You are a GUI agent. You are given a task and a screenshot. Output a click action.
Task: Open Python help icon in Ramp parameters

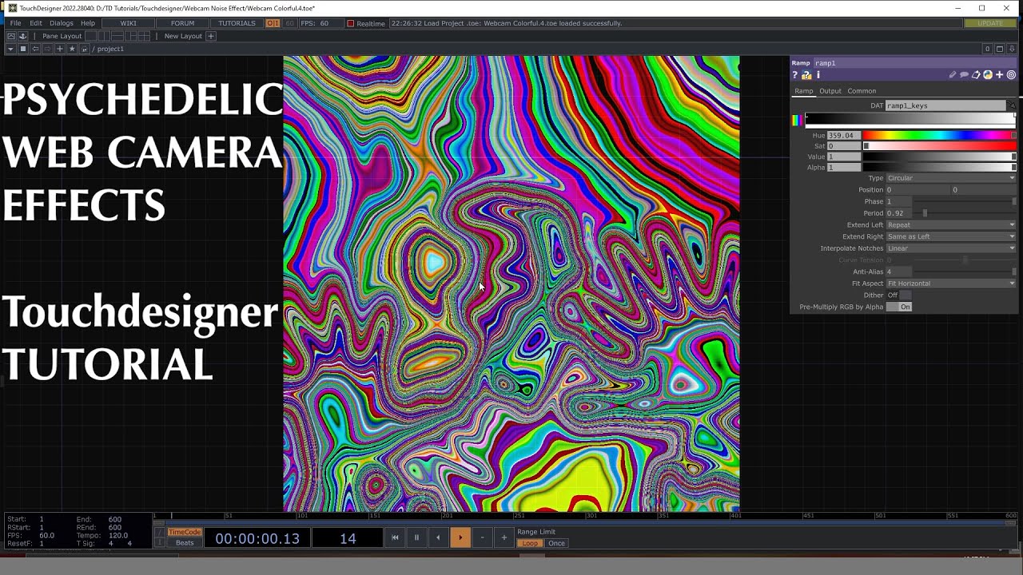[806, 75]
